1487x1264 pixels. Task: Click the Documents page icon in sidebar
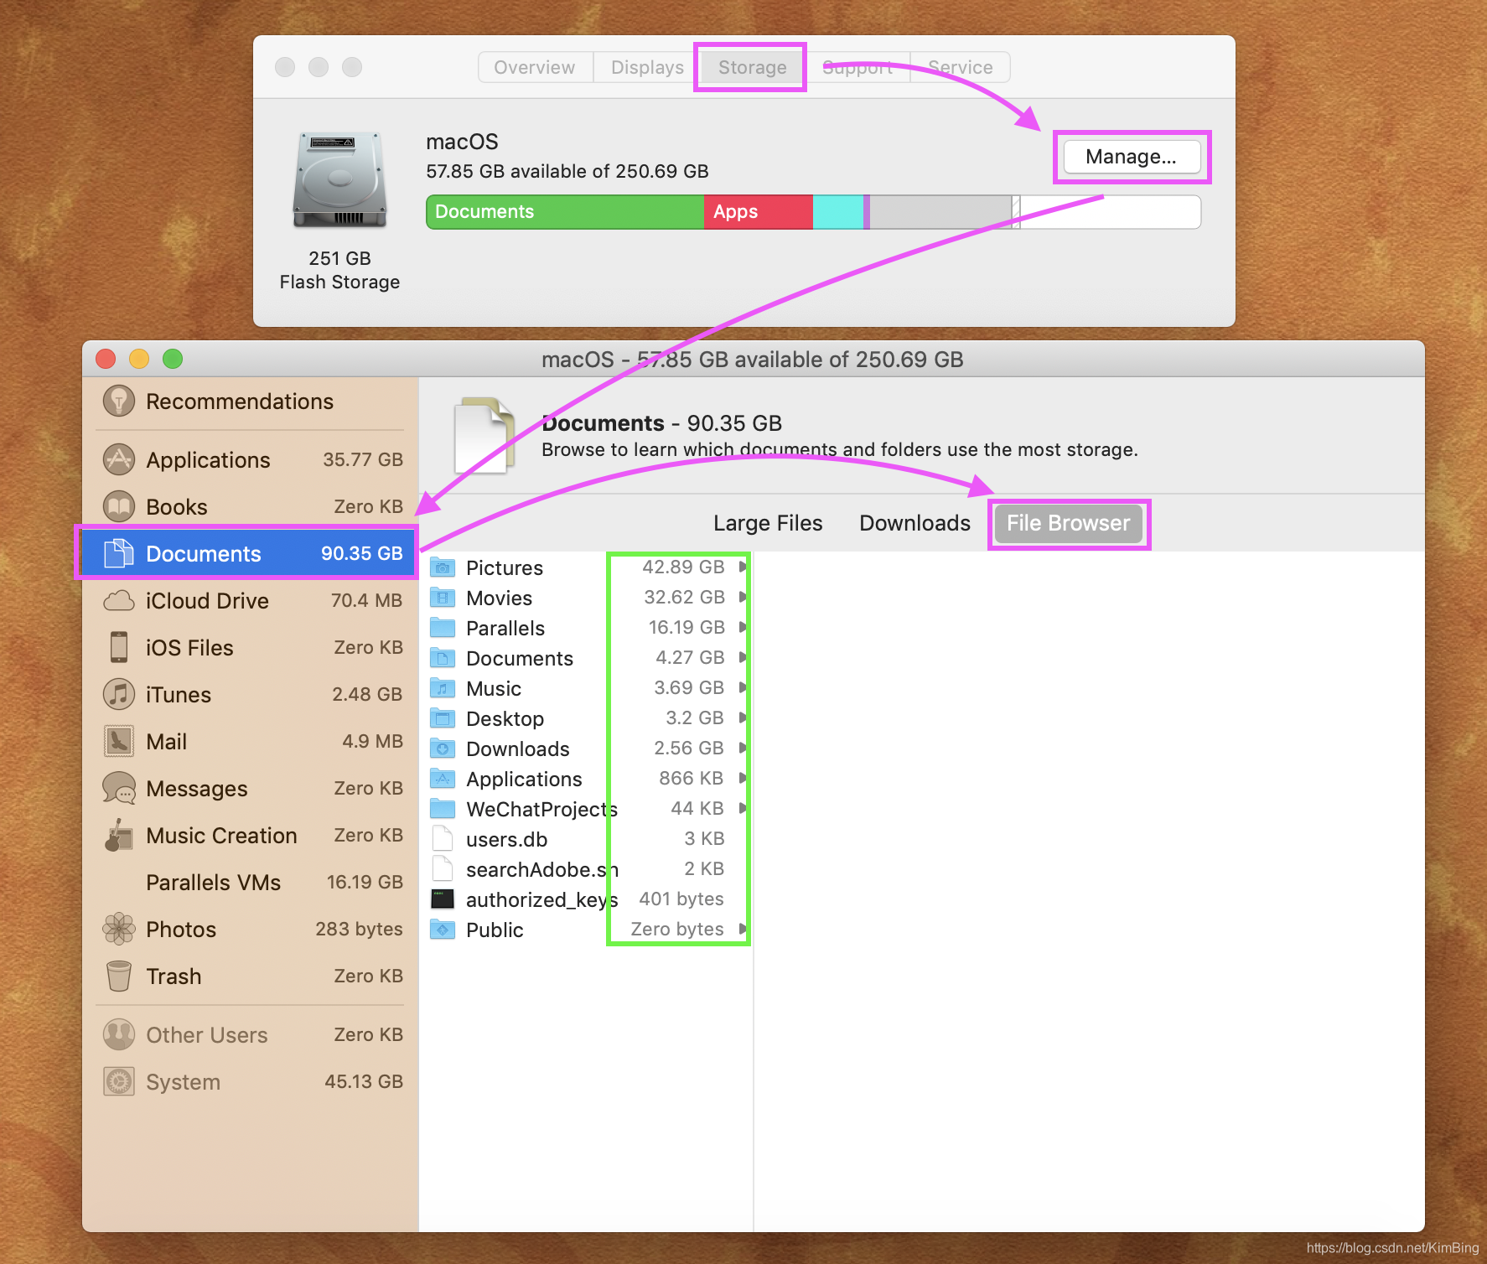[x=119, y=553]
